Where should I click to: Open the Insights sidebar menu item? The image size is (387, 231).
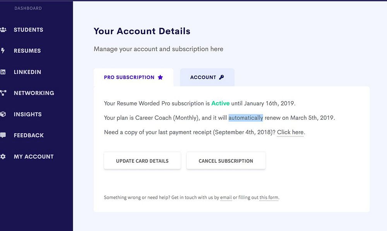27,114
